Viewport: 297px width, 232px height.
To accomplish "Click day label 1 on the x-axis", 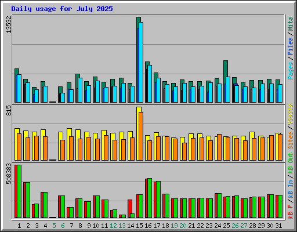I will 19,226.
